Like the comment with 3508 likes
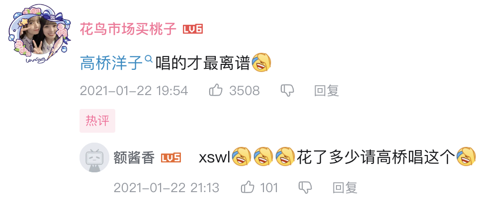The height and width of the screenshot is (207, 494). point(216,91)
